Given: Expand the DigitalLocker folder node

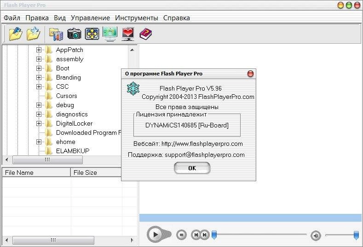Looking at the screenshot, I should (39, 123).
